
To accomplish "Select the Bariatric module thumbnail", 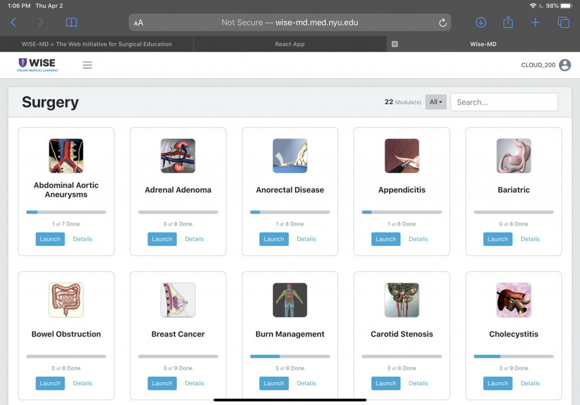I will point(514,156).
